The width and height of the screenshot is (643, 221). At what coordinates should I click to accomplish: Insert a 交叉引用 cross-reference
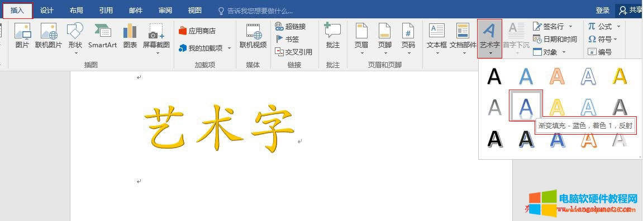point(294,52)
